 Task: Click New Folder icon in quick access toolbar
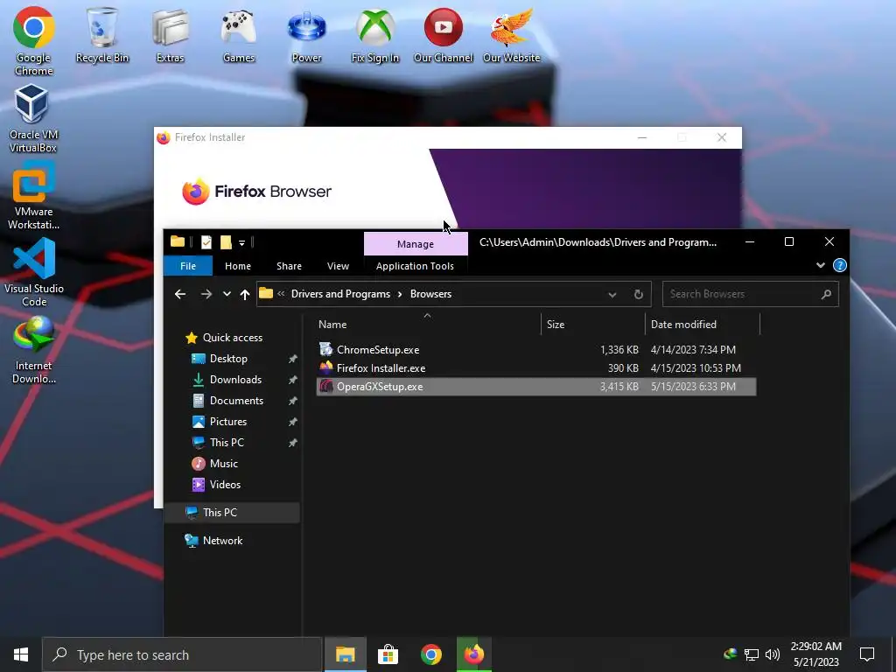click(x=226, y=242)
